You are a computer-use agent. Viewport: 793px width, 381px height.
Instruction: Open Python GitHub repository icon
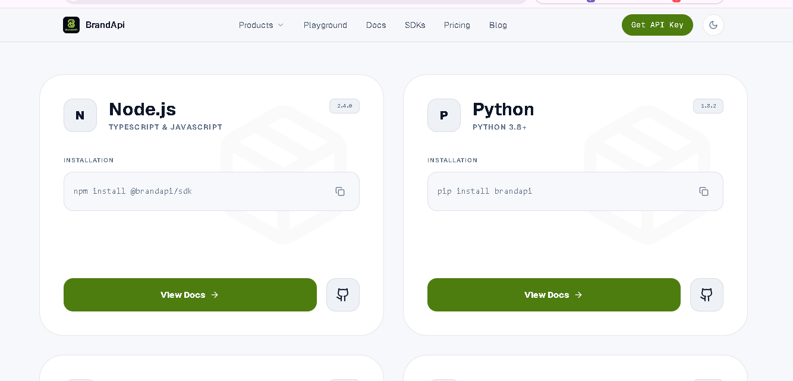point(707,295)
